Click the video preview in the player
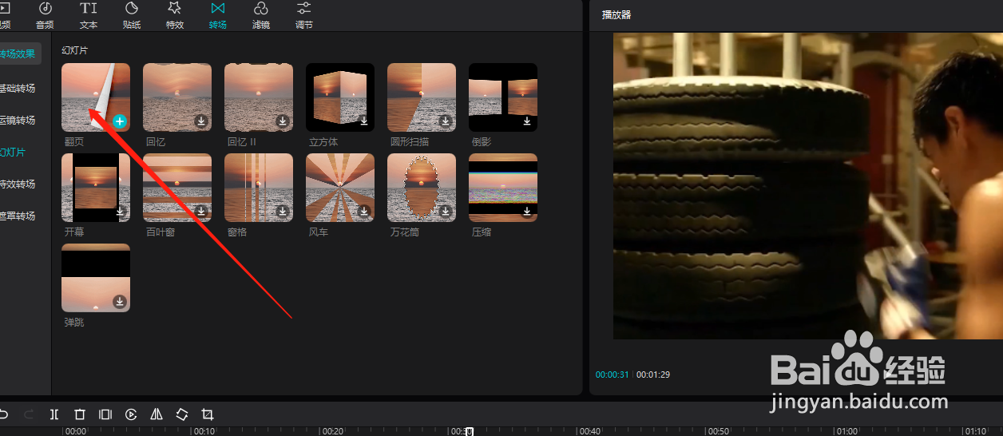Viewport: 1003px width, 436px height. point(807,186)
